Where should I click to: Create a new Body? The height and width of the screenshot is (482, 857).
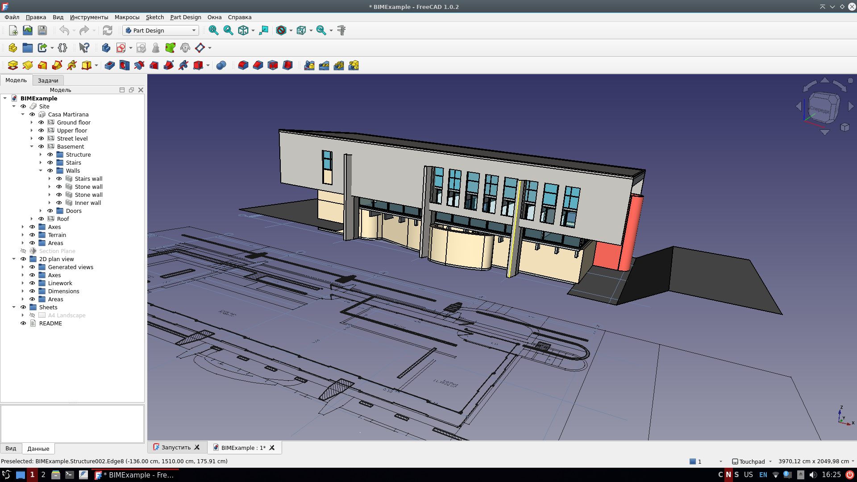(x=106, y=48)
